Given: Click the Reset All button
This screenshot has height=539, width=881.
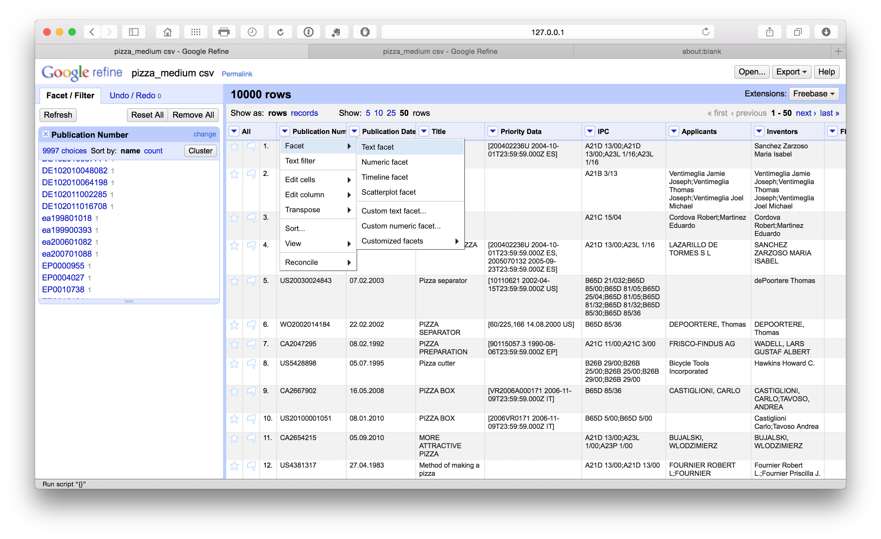Looking at the screenshot, I should [147, 115].
